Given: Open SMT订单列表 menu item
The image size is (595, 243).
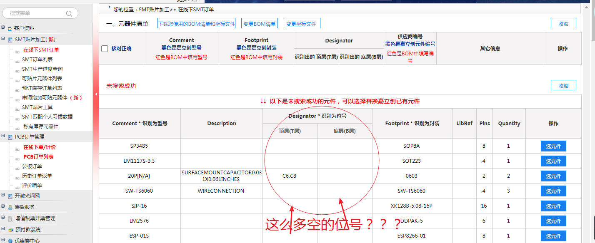Looking at the screenshot, I should [37, 60].
